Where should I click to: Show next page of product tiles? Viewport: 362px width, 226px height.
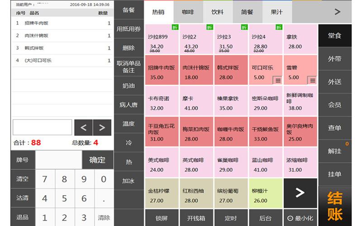pyautogui.click(x=300, y=193)
